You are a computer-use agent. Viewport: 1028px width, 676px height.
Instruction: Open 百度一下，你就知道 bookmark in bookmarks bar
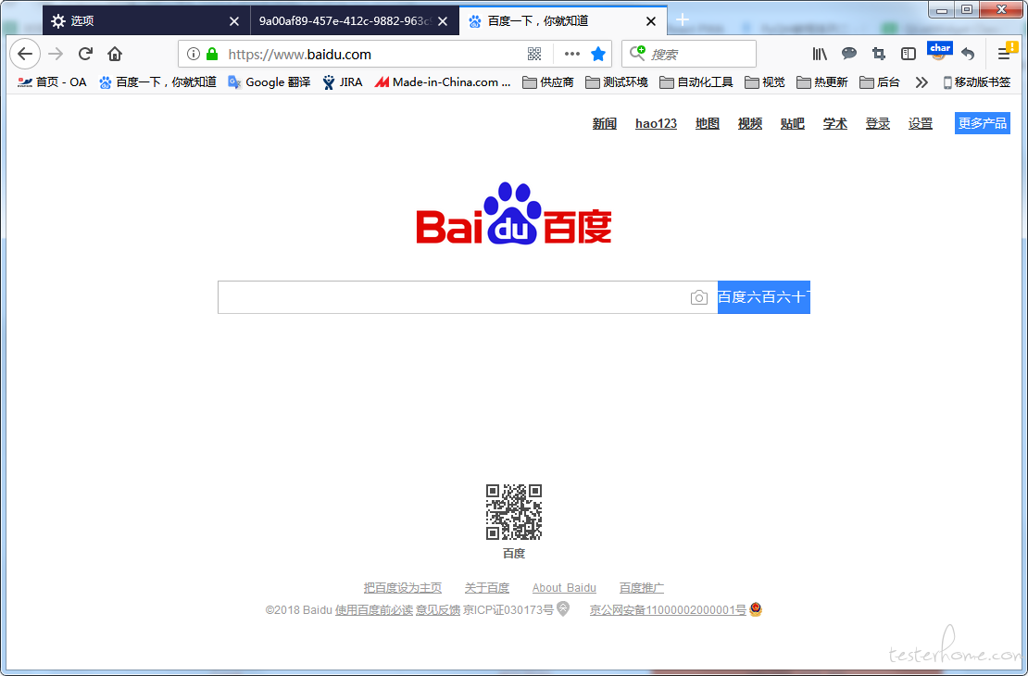click(x=157, y=82)
